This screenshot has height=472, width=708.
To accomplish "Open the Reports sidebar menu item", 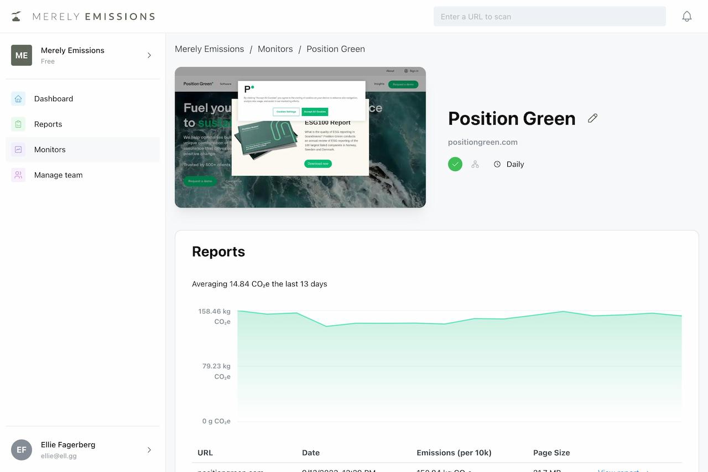I will 48,124.
